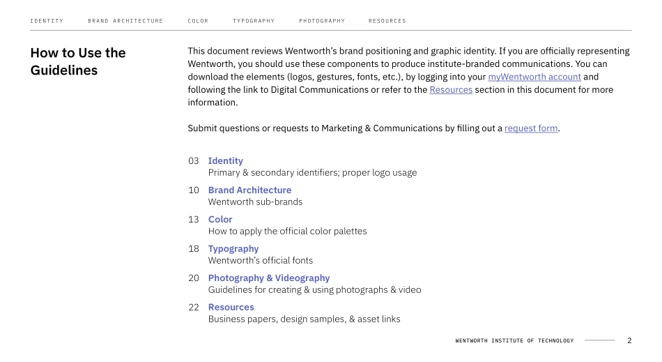This screenshot has height=362, width=662.
Task: Go to Resources entry in contents list
Action: pyautogui.click(x=231, y=308)
